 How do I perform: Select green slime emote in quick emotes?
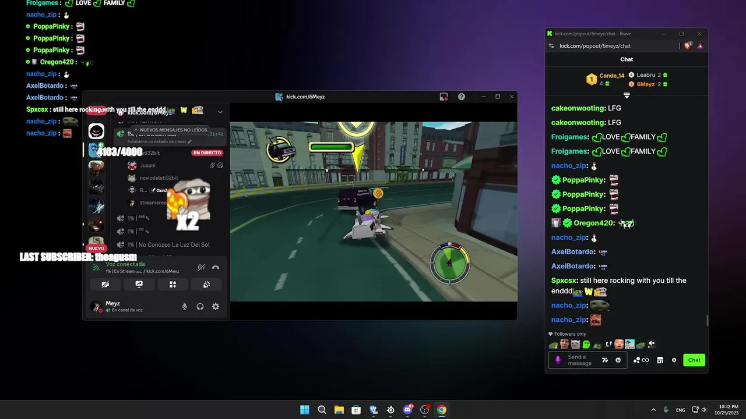pyautogui.click(x=586, y=344)
